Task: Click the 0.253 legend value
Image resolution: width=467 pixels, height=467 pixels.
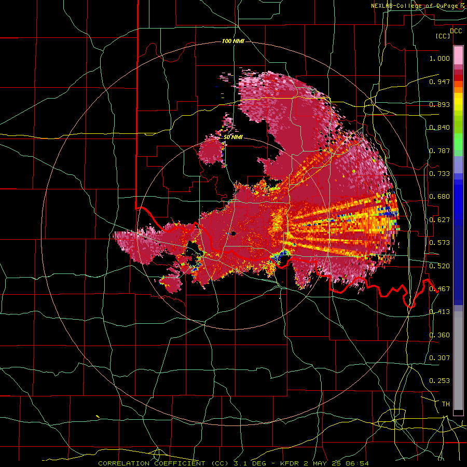Action: [439, 381]
